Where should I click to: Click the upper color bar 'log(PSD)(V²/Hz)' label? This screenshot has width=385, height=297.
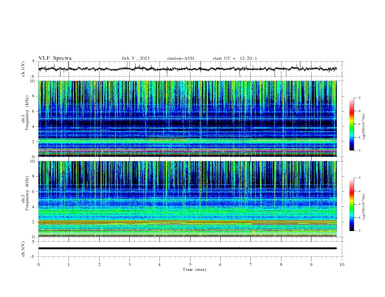click(x=364, y=127)
